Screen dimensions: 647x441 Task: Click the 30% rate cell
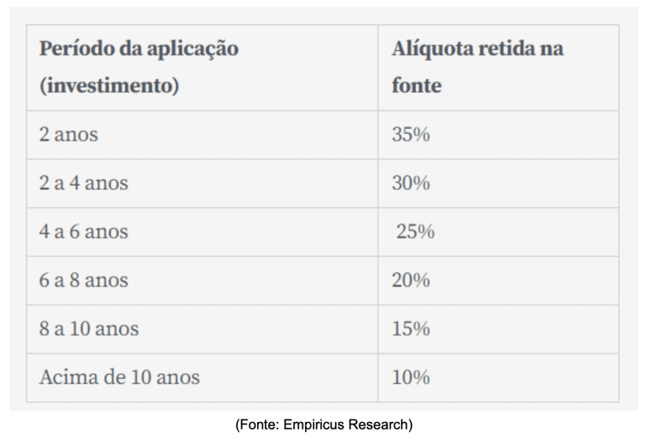tap(411, 183)
